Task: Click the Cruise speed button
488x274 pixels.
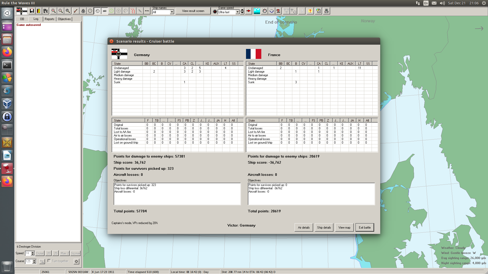Action: point(40,253)
